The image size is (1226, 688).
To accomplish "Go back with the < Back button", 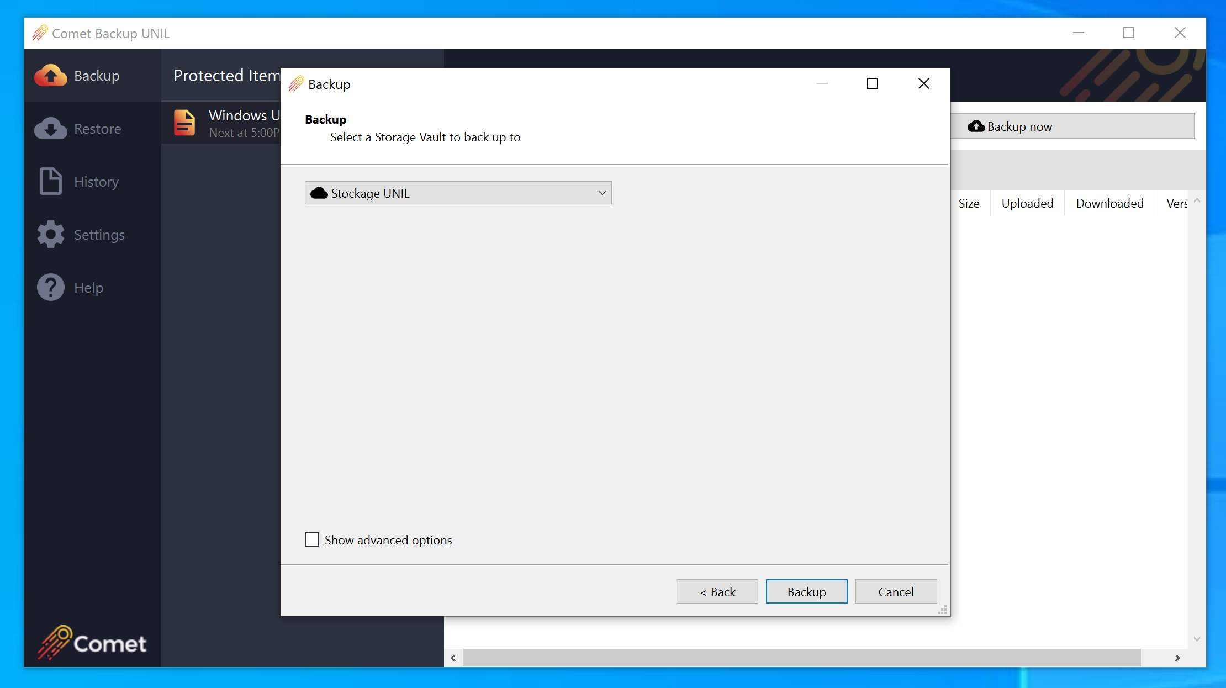I will (717, 591).
